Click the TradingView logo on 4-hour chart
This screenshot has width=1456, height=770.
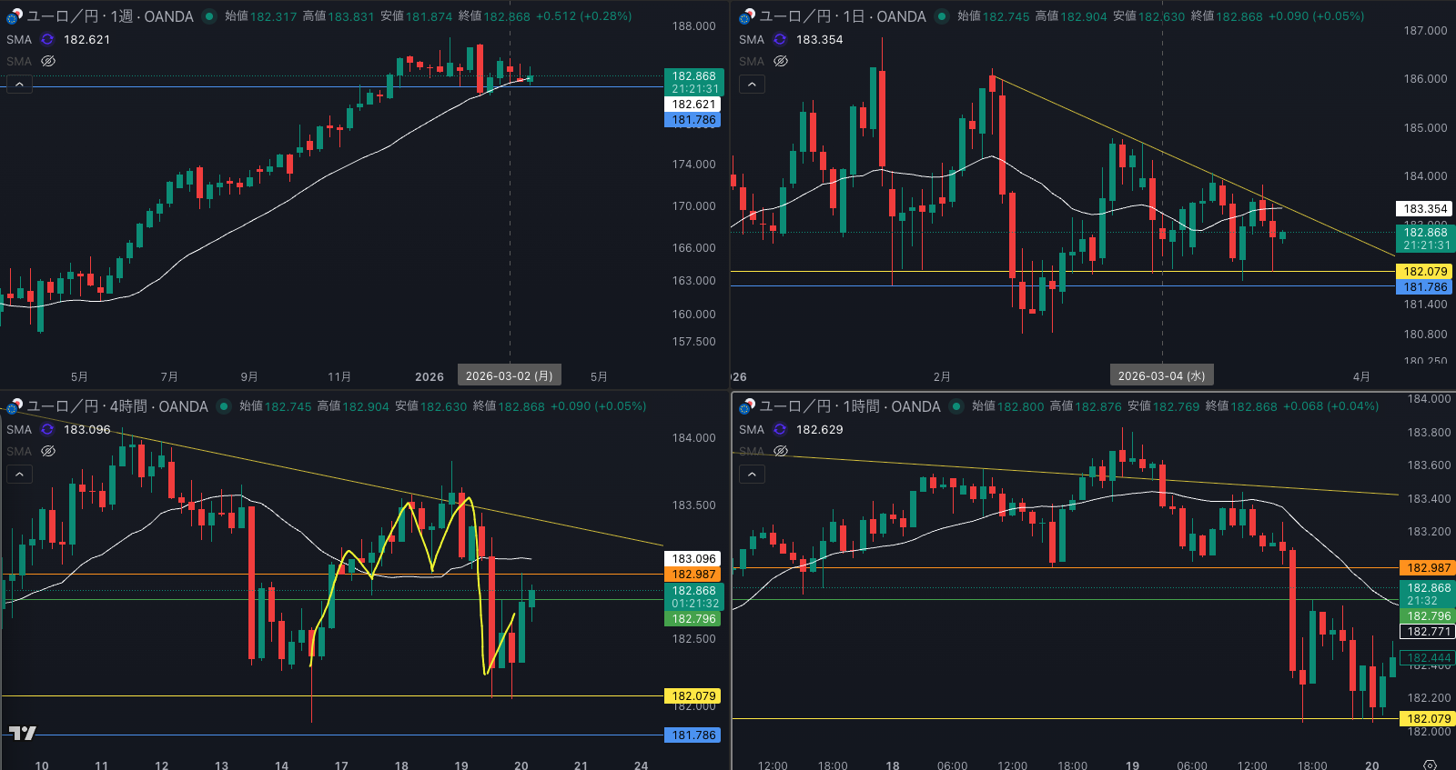tap(23, 733)
